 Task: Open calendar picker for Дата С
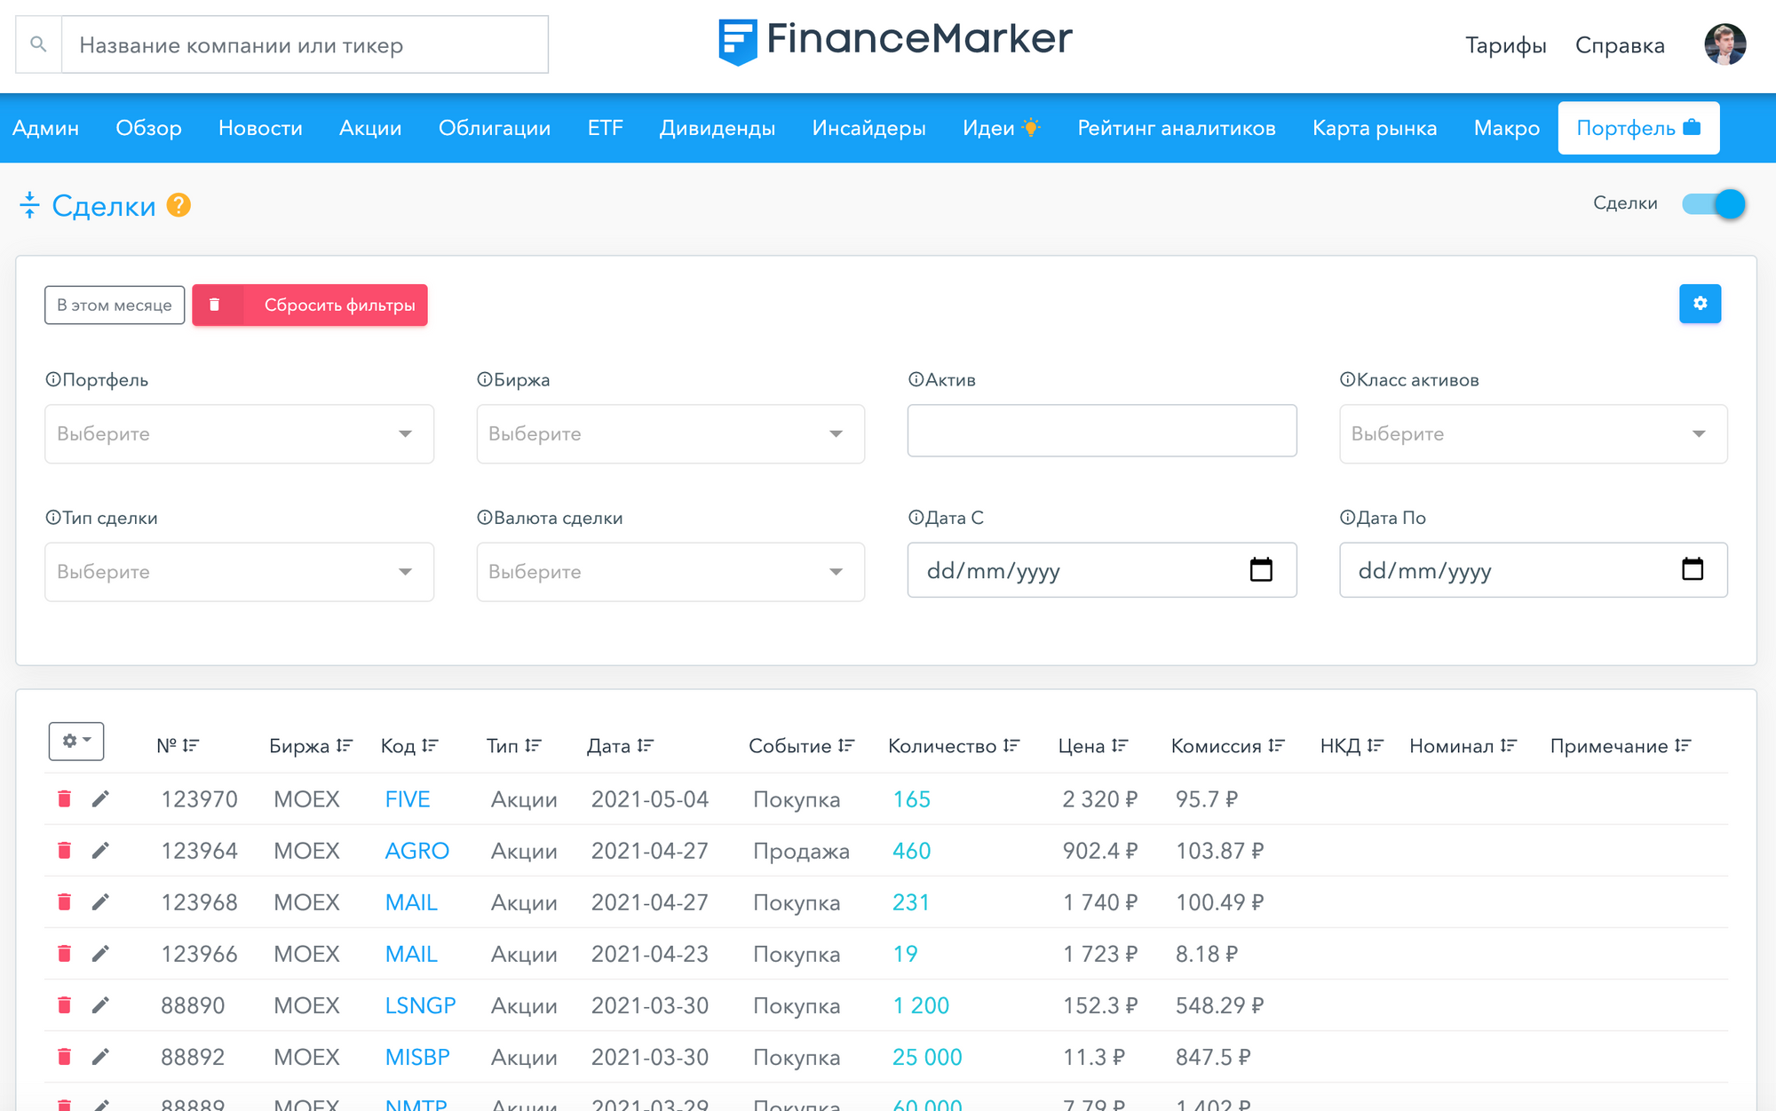click(1261, 569)
